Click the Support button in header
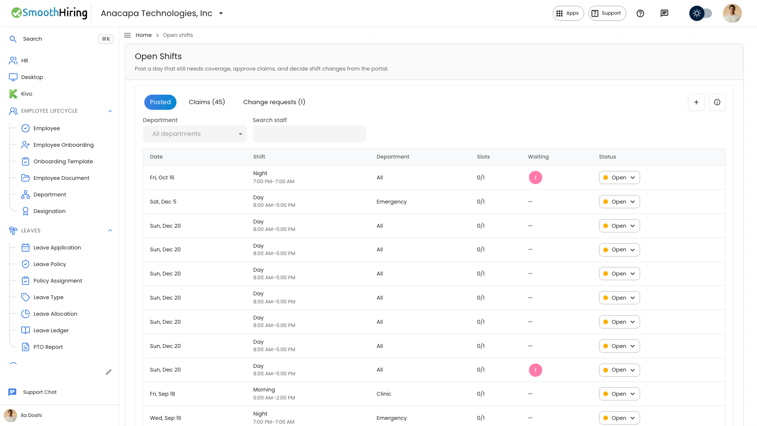Screen dimensions: 757x426 pos(607,13)
